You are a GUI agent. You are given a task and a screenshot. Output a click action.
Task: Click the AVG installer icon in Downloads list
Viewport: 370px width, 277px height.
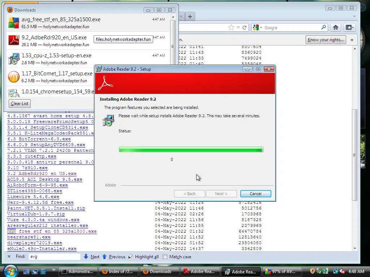(13, 23)
